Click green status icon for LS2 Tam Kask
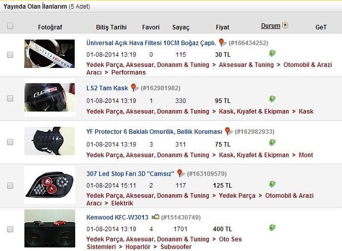Viewport: 342px width, 251px height. [x=272, y=99]
